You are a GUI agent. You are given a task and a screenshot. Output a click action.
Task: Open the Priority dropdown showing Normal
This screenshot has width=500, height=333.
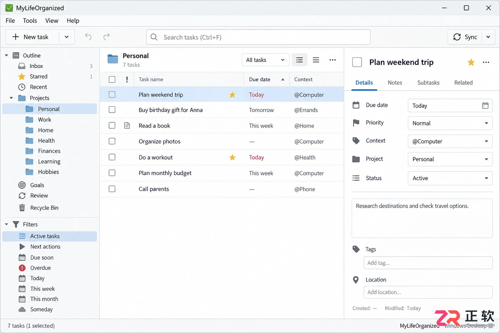(450, 123)
